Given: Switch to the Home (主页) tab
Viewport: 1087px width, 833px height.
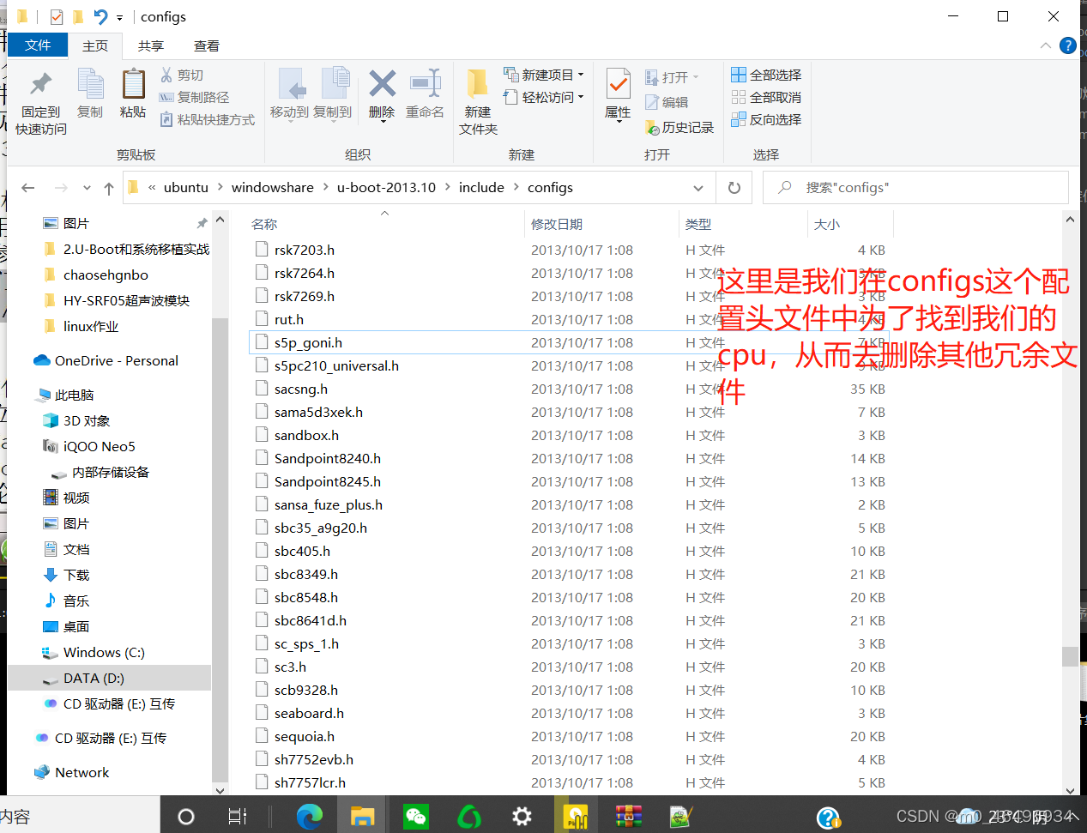Looking at the screenshot, I should [95, 45].
